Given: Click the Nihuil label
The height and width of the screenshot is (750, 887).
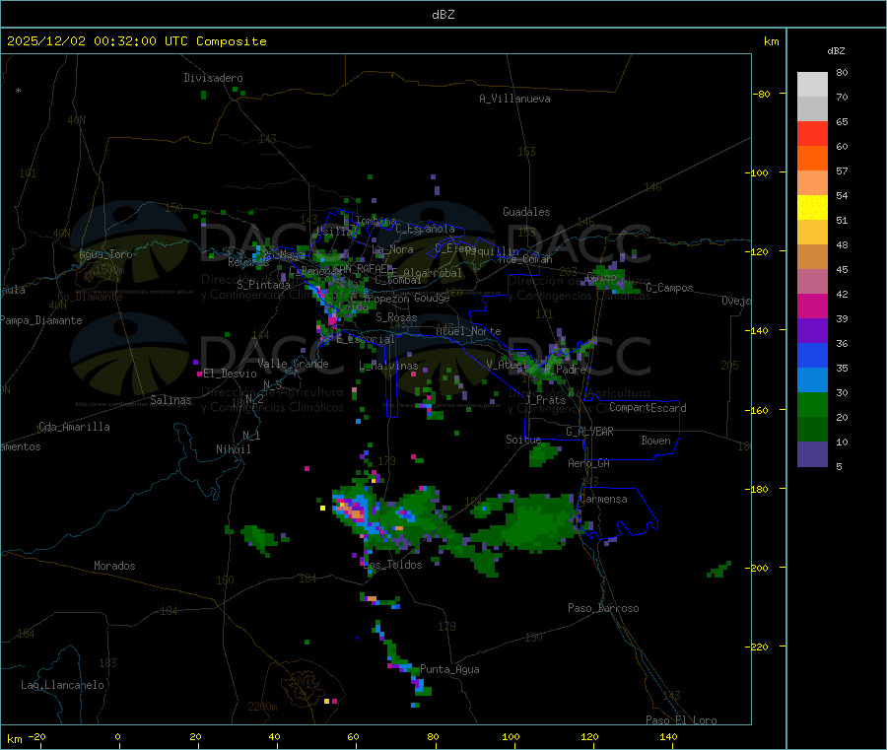Looking at the screenshot, I should (234, 449).
